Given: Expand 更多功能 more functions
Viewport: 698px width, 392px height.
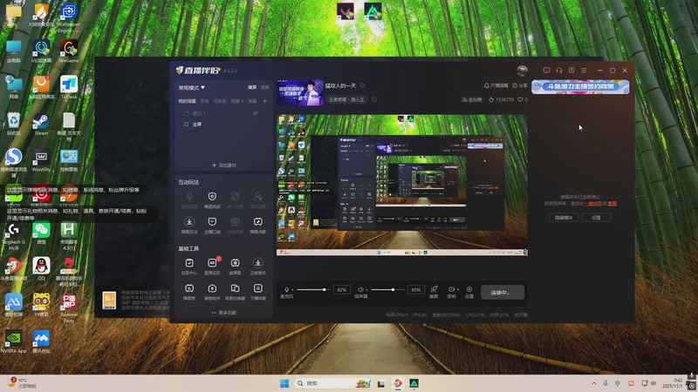Looking at the screenshot, I should click(224, 313).
